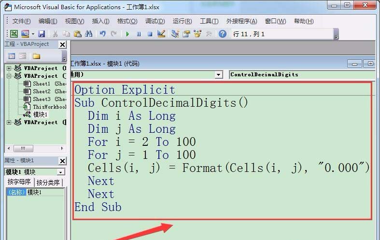Image resolution: width=380 pixels, height=240 pixels.
Task: Switch to Excel via View Microsoft Excel icon
Action: (x=14, y=34)
